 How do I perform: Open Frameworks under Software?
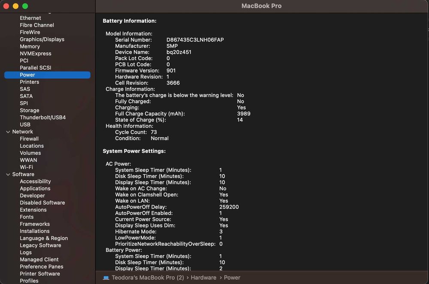pos(35,224)
